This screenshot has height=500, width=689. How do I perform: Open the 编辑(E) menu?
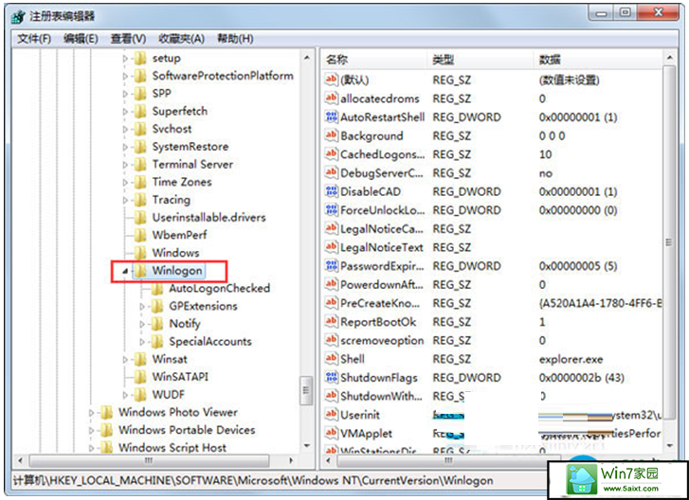tap(81, 39)
